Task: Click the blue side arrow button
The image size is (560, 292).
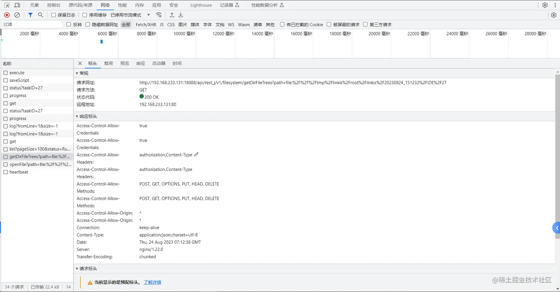Action: (556, 228)
